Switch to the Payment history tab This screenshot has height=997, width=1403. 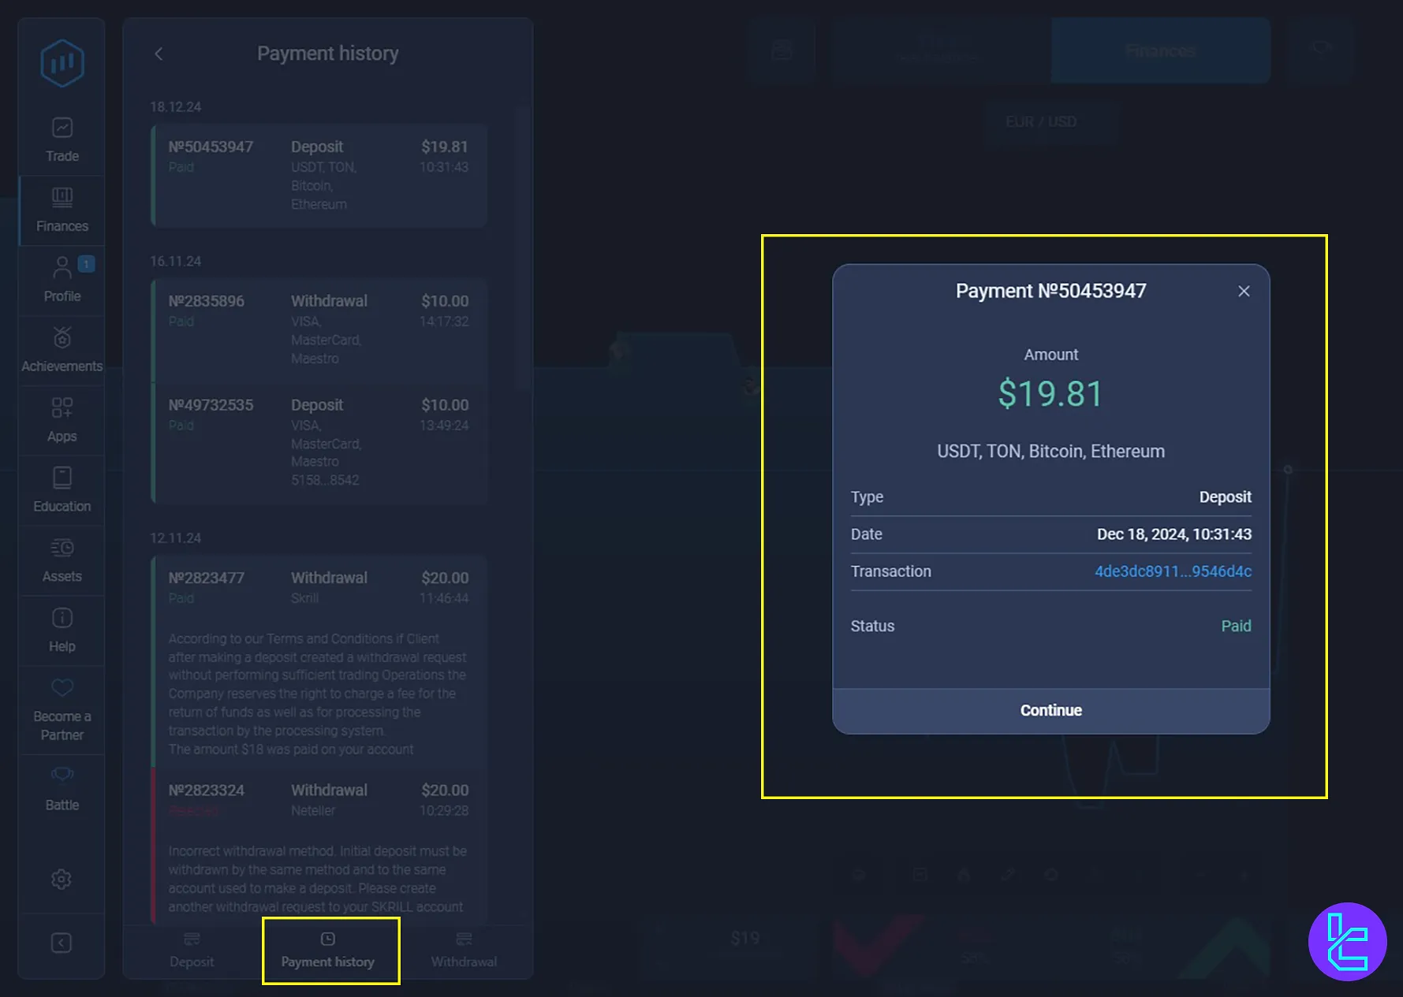click(x=328, y=950)
